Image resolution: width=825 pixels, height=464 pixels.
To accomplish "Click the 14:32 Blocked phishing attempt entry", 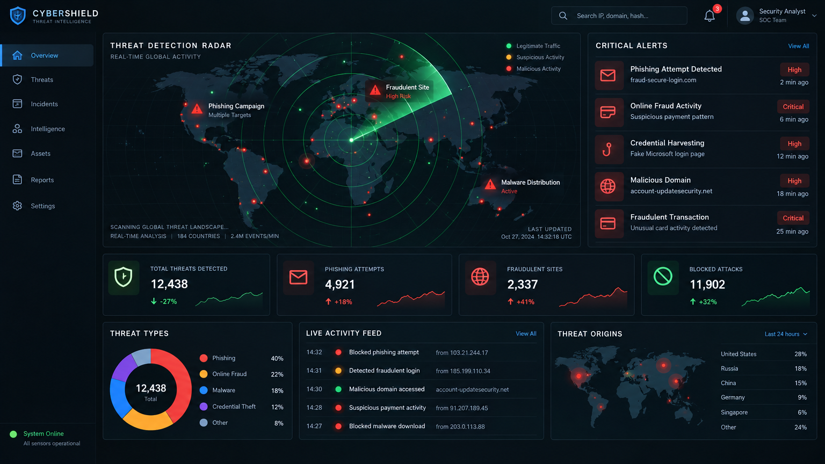I will pos(421,352).
